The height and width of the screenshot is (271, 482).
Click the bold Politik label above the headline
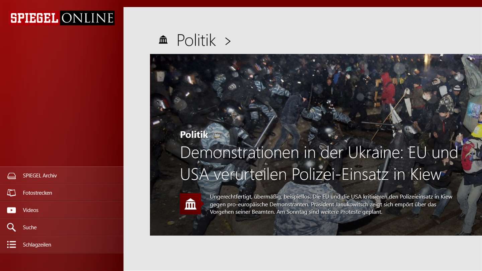coord(194,134)
